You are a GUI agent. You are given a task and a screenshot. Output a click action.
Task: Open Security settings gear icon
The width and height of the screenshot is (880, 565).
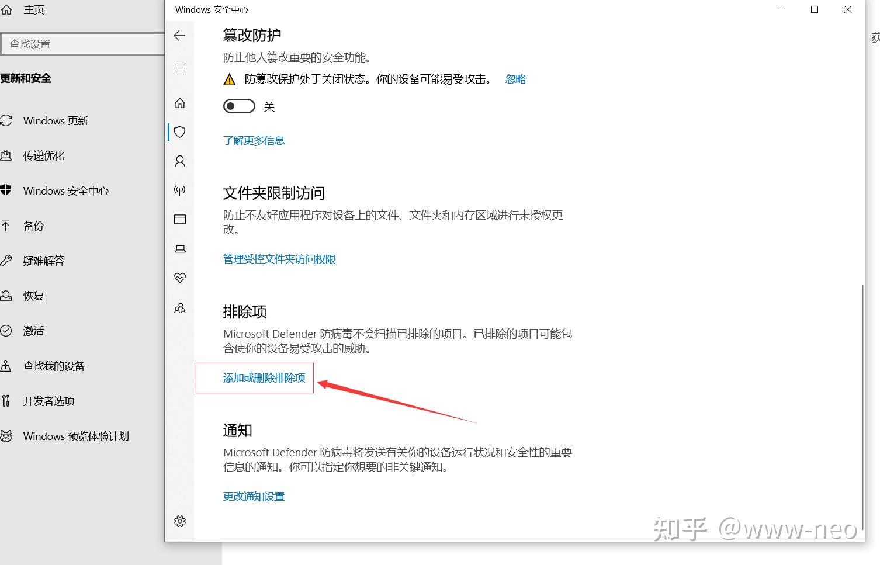pyautogui.click(x=180, y=521)
